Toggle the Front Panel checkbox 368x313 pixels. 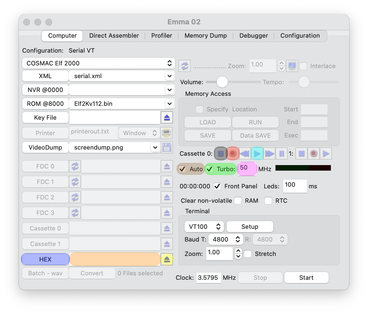tap(217, 186)
